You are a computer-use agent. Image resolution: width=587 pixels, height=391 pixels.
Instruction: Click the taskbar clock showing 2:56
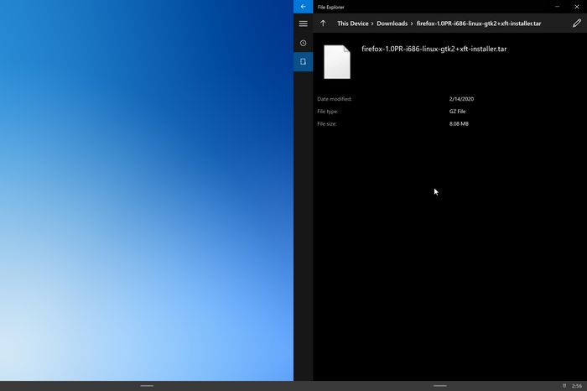click(x=577, y=386)
